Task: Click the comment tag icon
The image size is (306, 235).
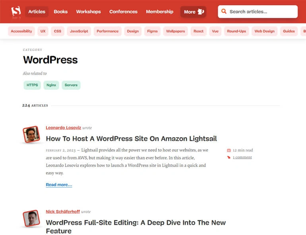Action: click(229, 157)
